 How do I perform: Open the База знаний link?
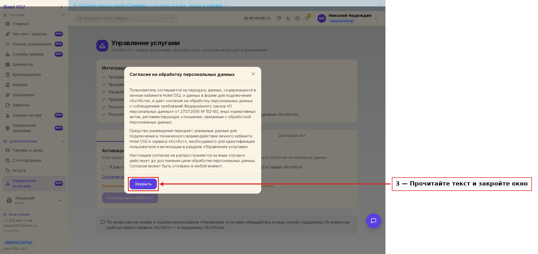pos(19,214)
